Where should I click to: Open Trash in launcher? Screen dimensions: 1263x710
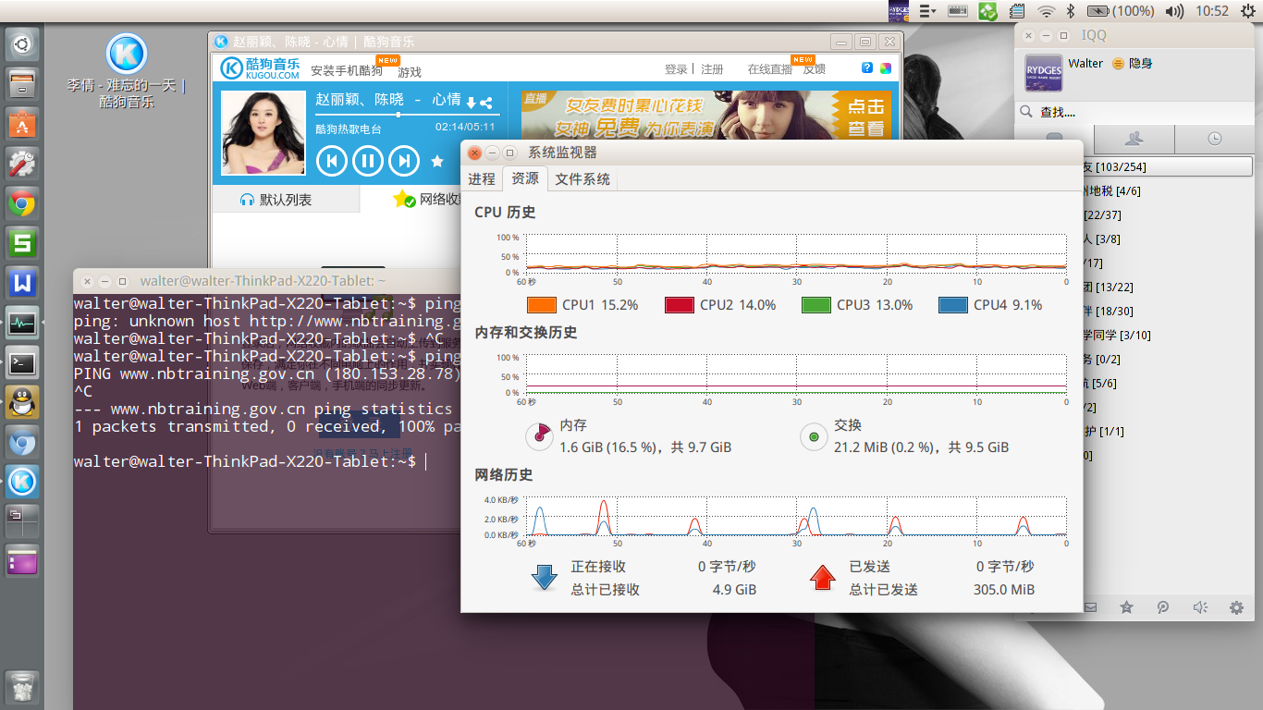pyautogui.click(x=22, y=688)
